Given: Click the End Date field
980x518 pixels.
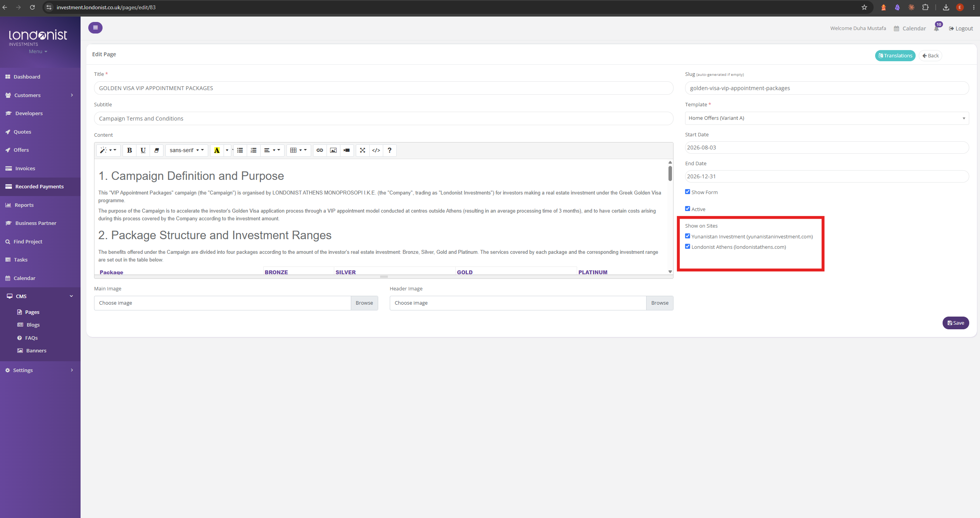Looking at the screenshot, I should [x=827, y=176].
